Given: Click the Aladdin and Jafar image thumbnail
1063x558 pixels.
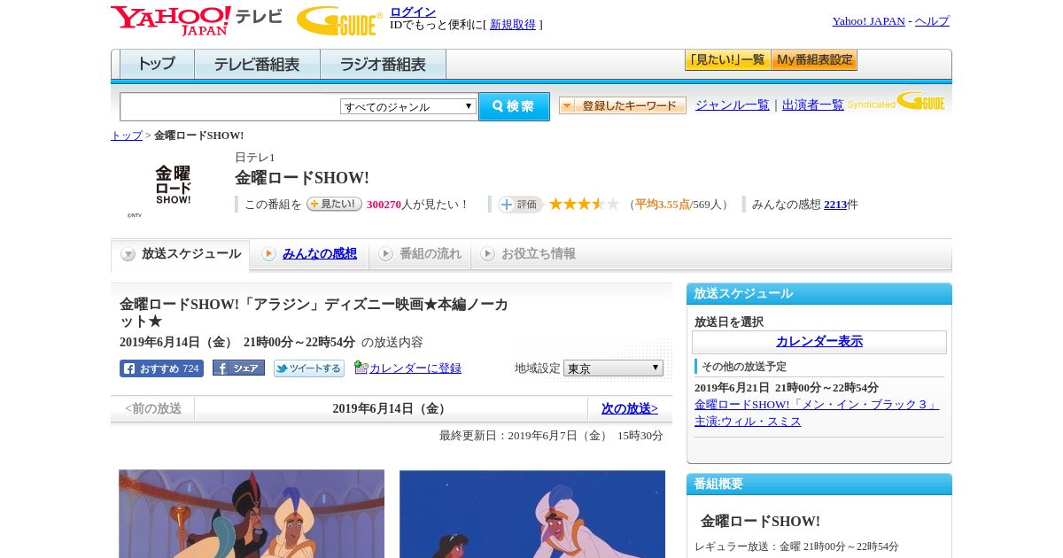Looking at the screenshot, I should point(252,514).
